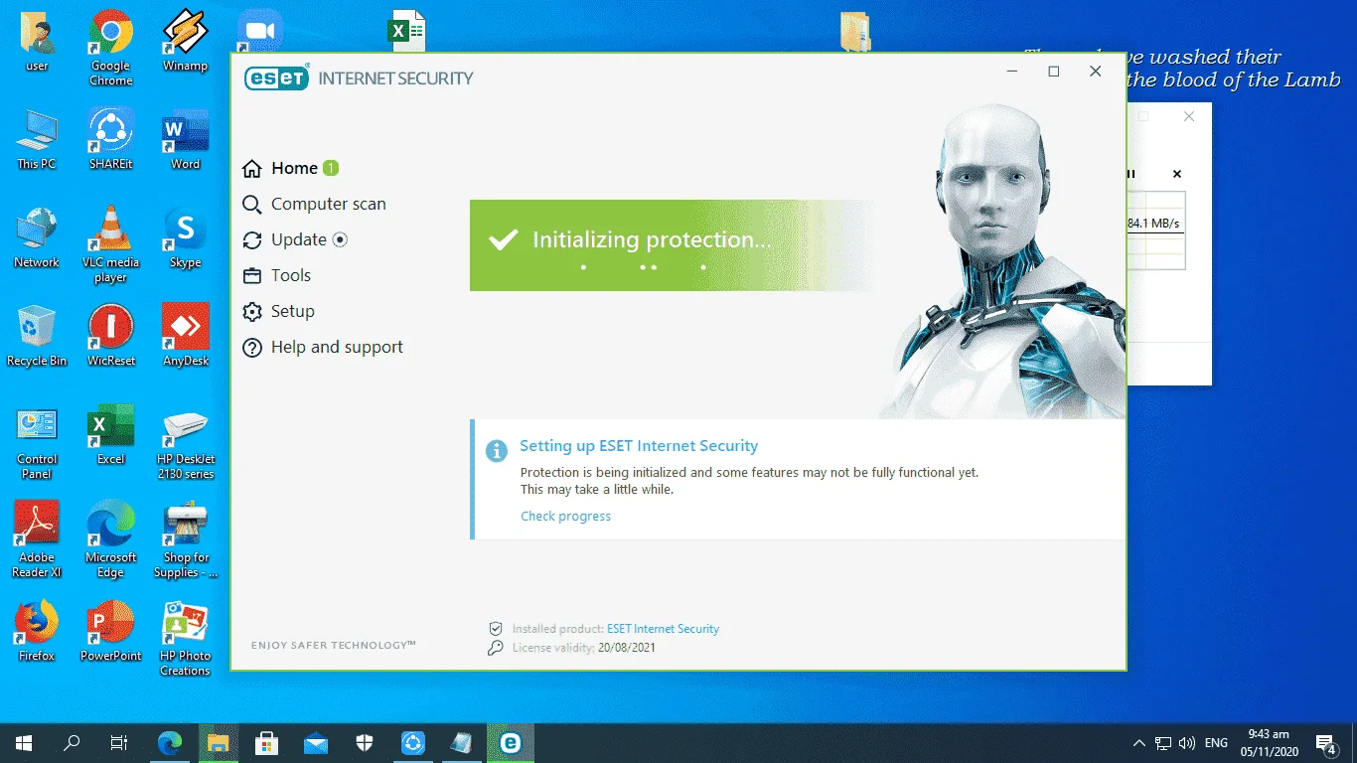Open This PC from the desktop
1357x763 pixels.
click(37, 140)
